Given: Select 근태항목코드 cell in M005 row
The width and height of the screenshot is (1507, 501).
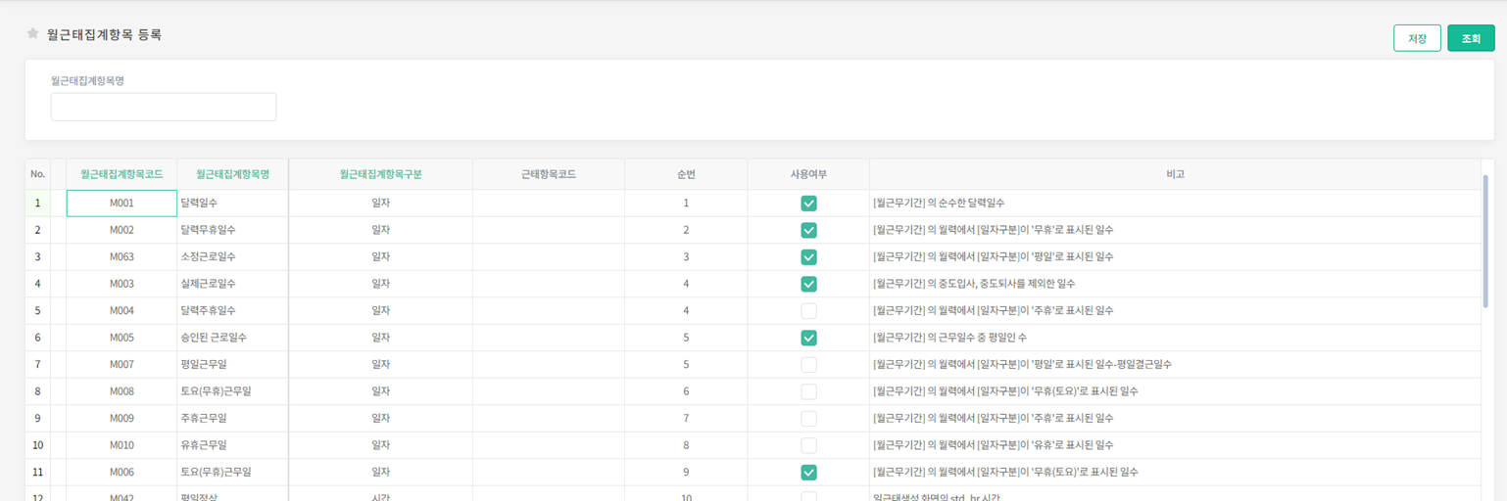Looking at the screenshot, I should [548, 338].
